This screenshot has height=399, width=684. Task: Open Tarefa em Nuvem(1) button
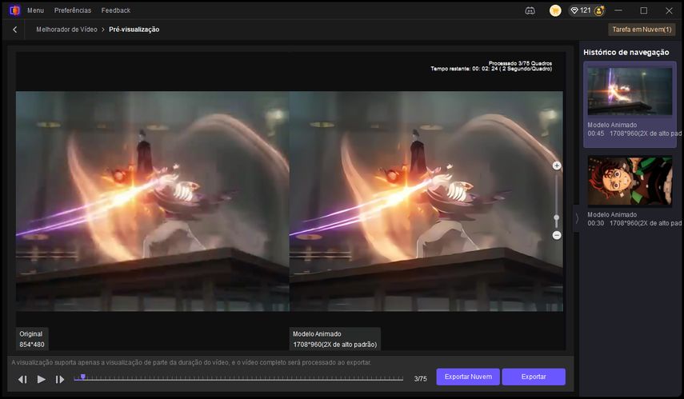click(642, 30)
